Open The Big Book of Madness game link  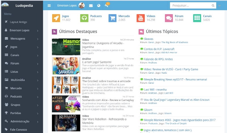click(x=175, y=42)
